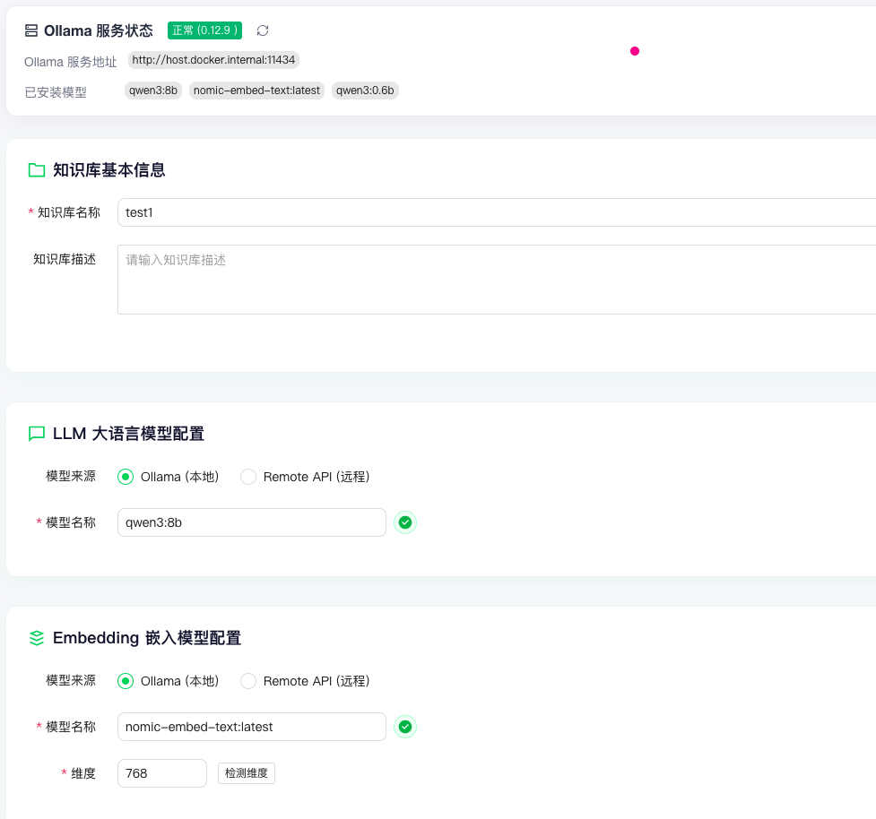This screenshot has height=819, width=876.
Task: Click the pink dot indicator near the top
Action: click(x=635, y=52)
